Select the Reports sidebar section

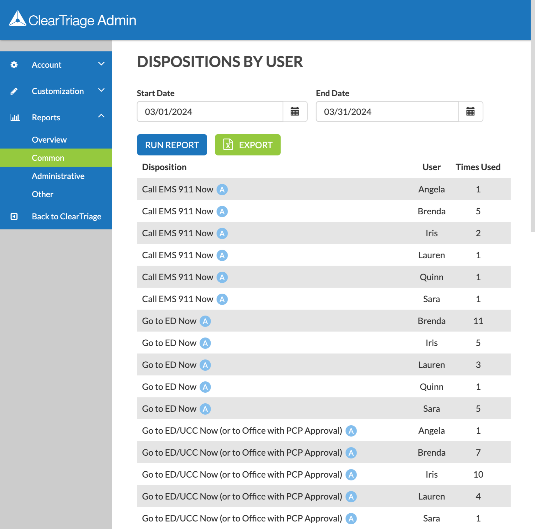56,118
